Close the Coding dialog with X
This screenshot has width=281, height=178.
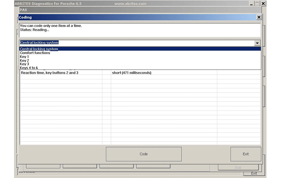pyautogui.click(x=258, y=18)
